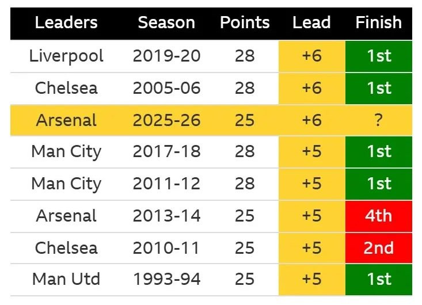The height and width of the screenshot is (305, 422).
Task: Select the 2017-18 season cell
Action: [x=166, y=151]
